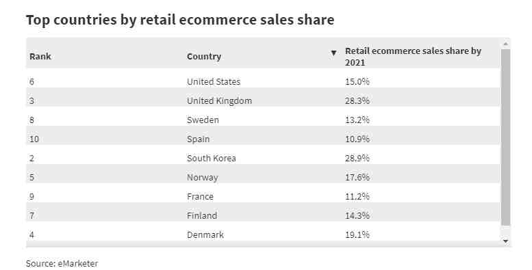Viewport: 532px width, 270px height.
Task: Click the France table row
Action: [263, 196]
